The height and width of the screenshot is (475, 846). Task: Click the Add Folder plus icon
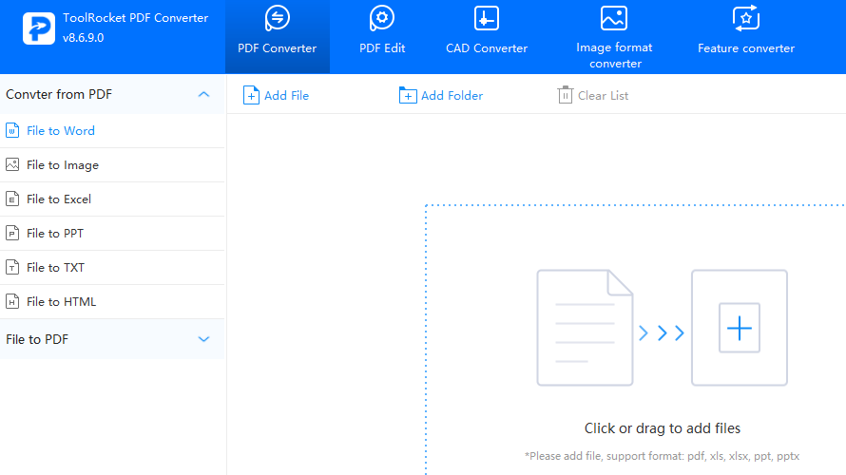coord(408,95)
